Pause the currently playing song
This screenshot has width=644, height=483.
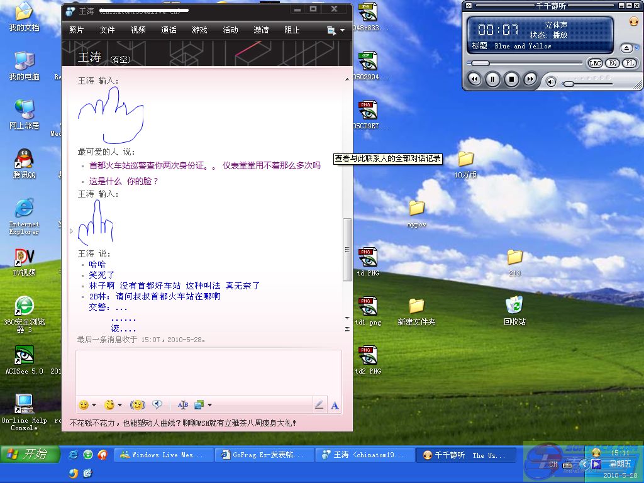tap(493, 79)
